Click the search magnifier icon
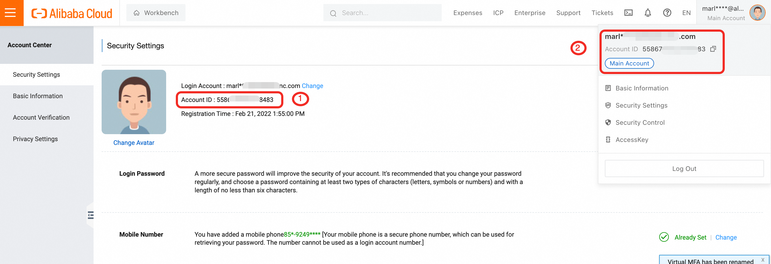 click(x=333, y=13)
